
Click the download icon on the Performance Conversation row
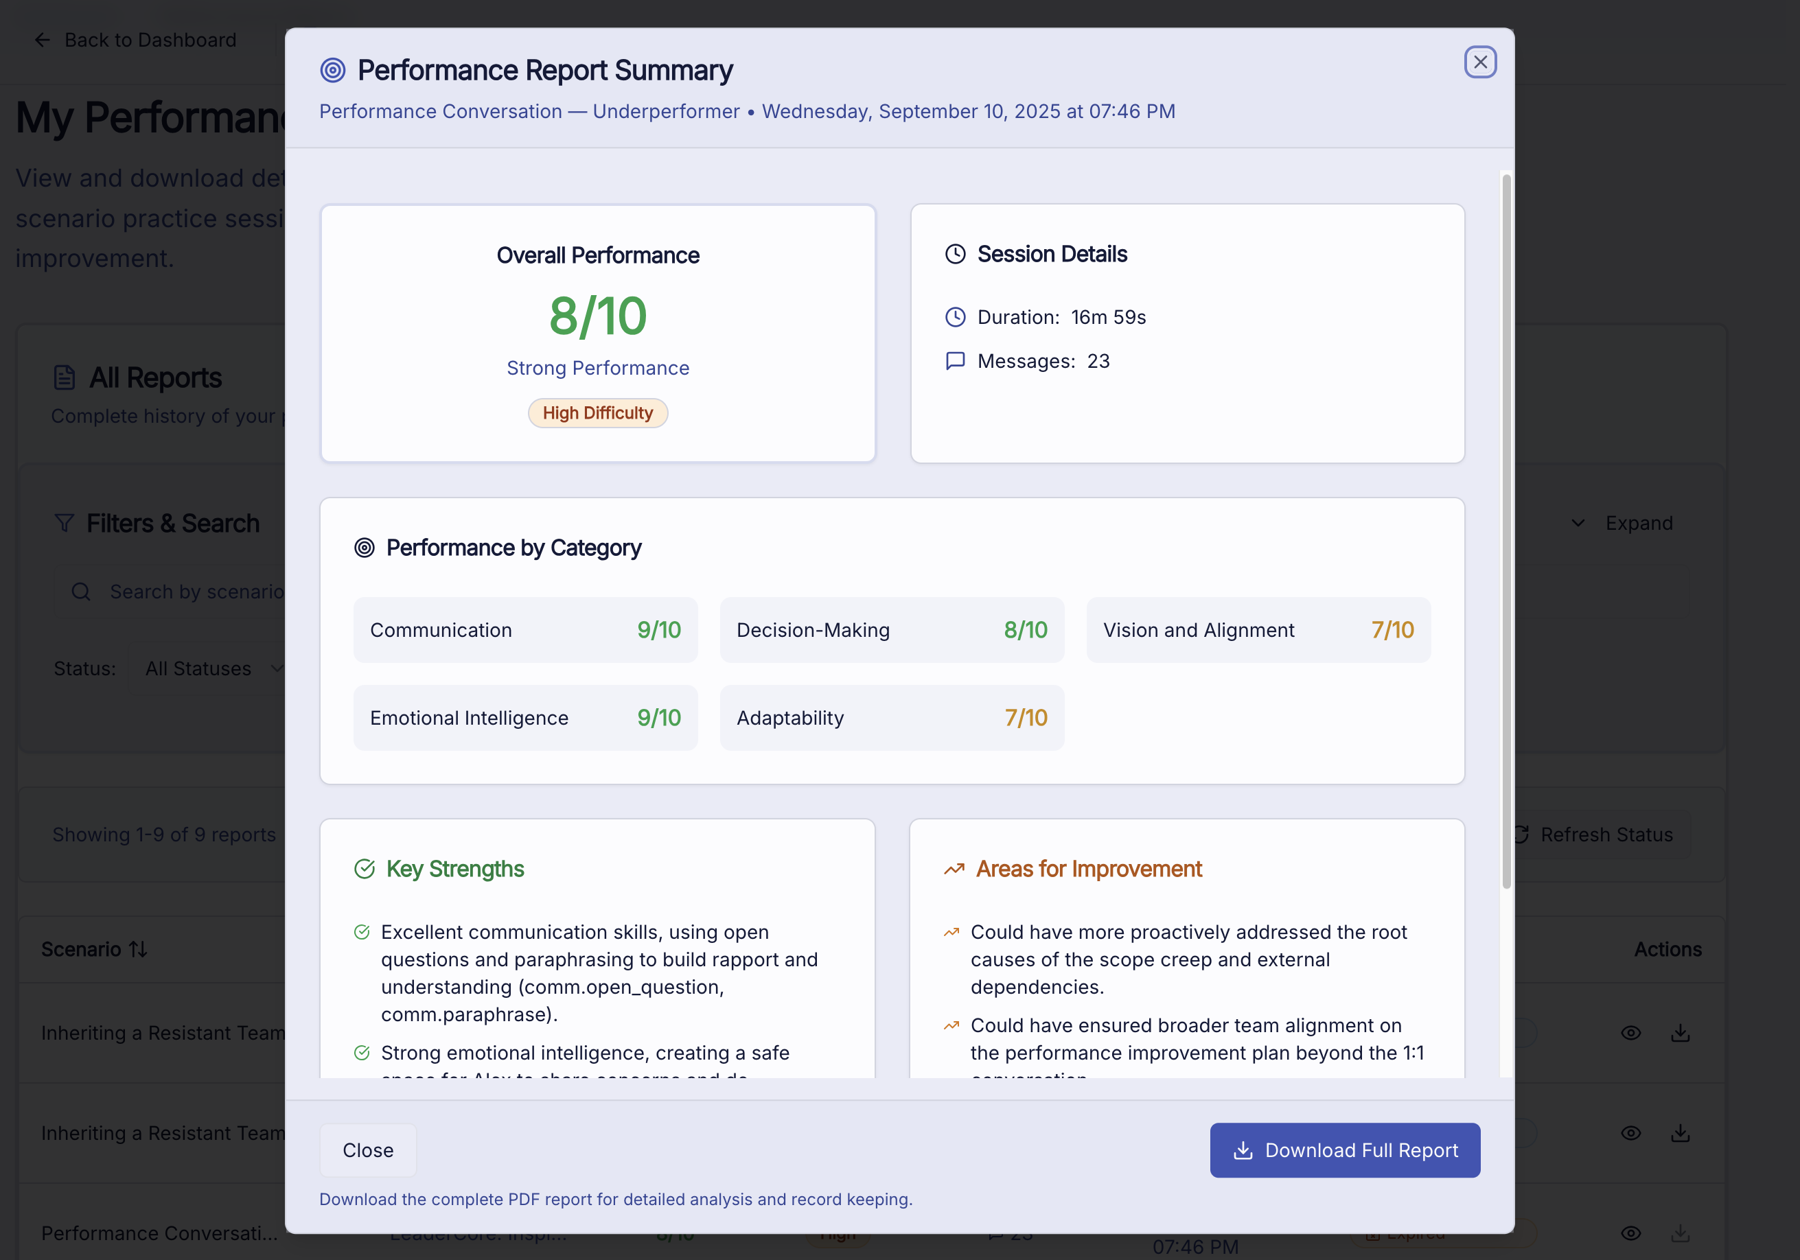[1680, 1233]
